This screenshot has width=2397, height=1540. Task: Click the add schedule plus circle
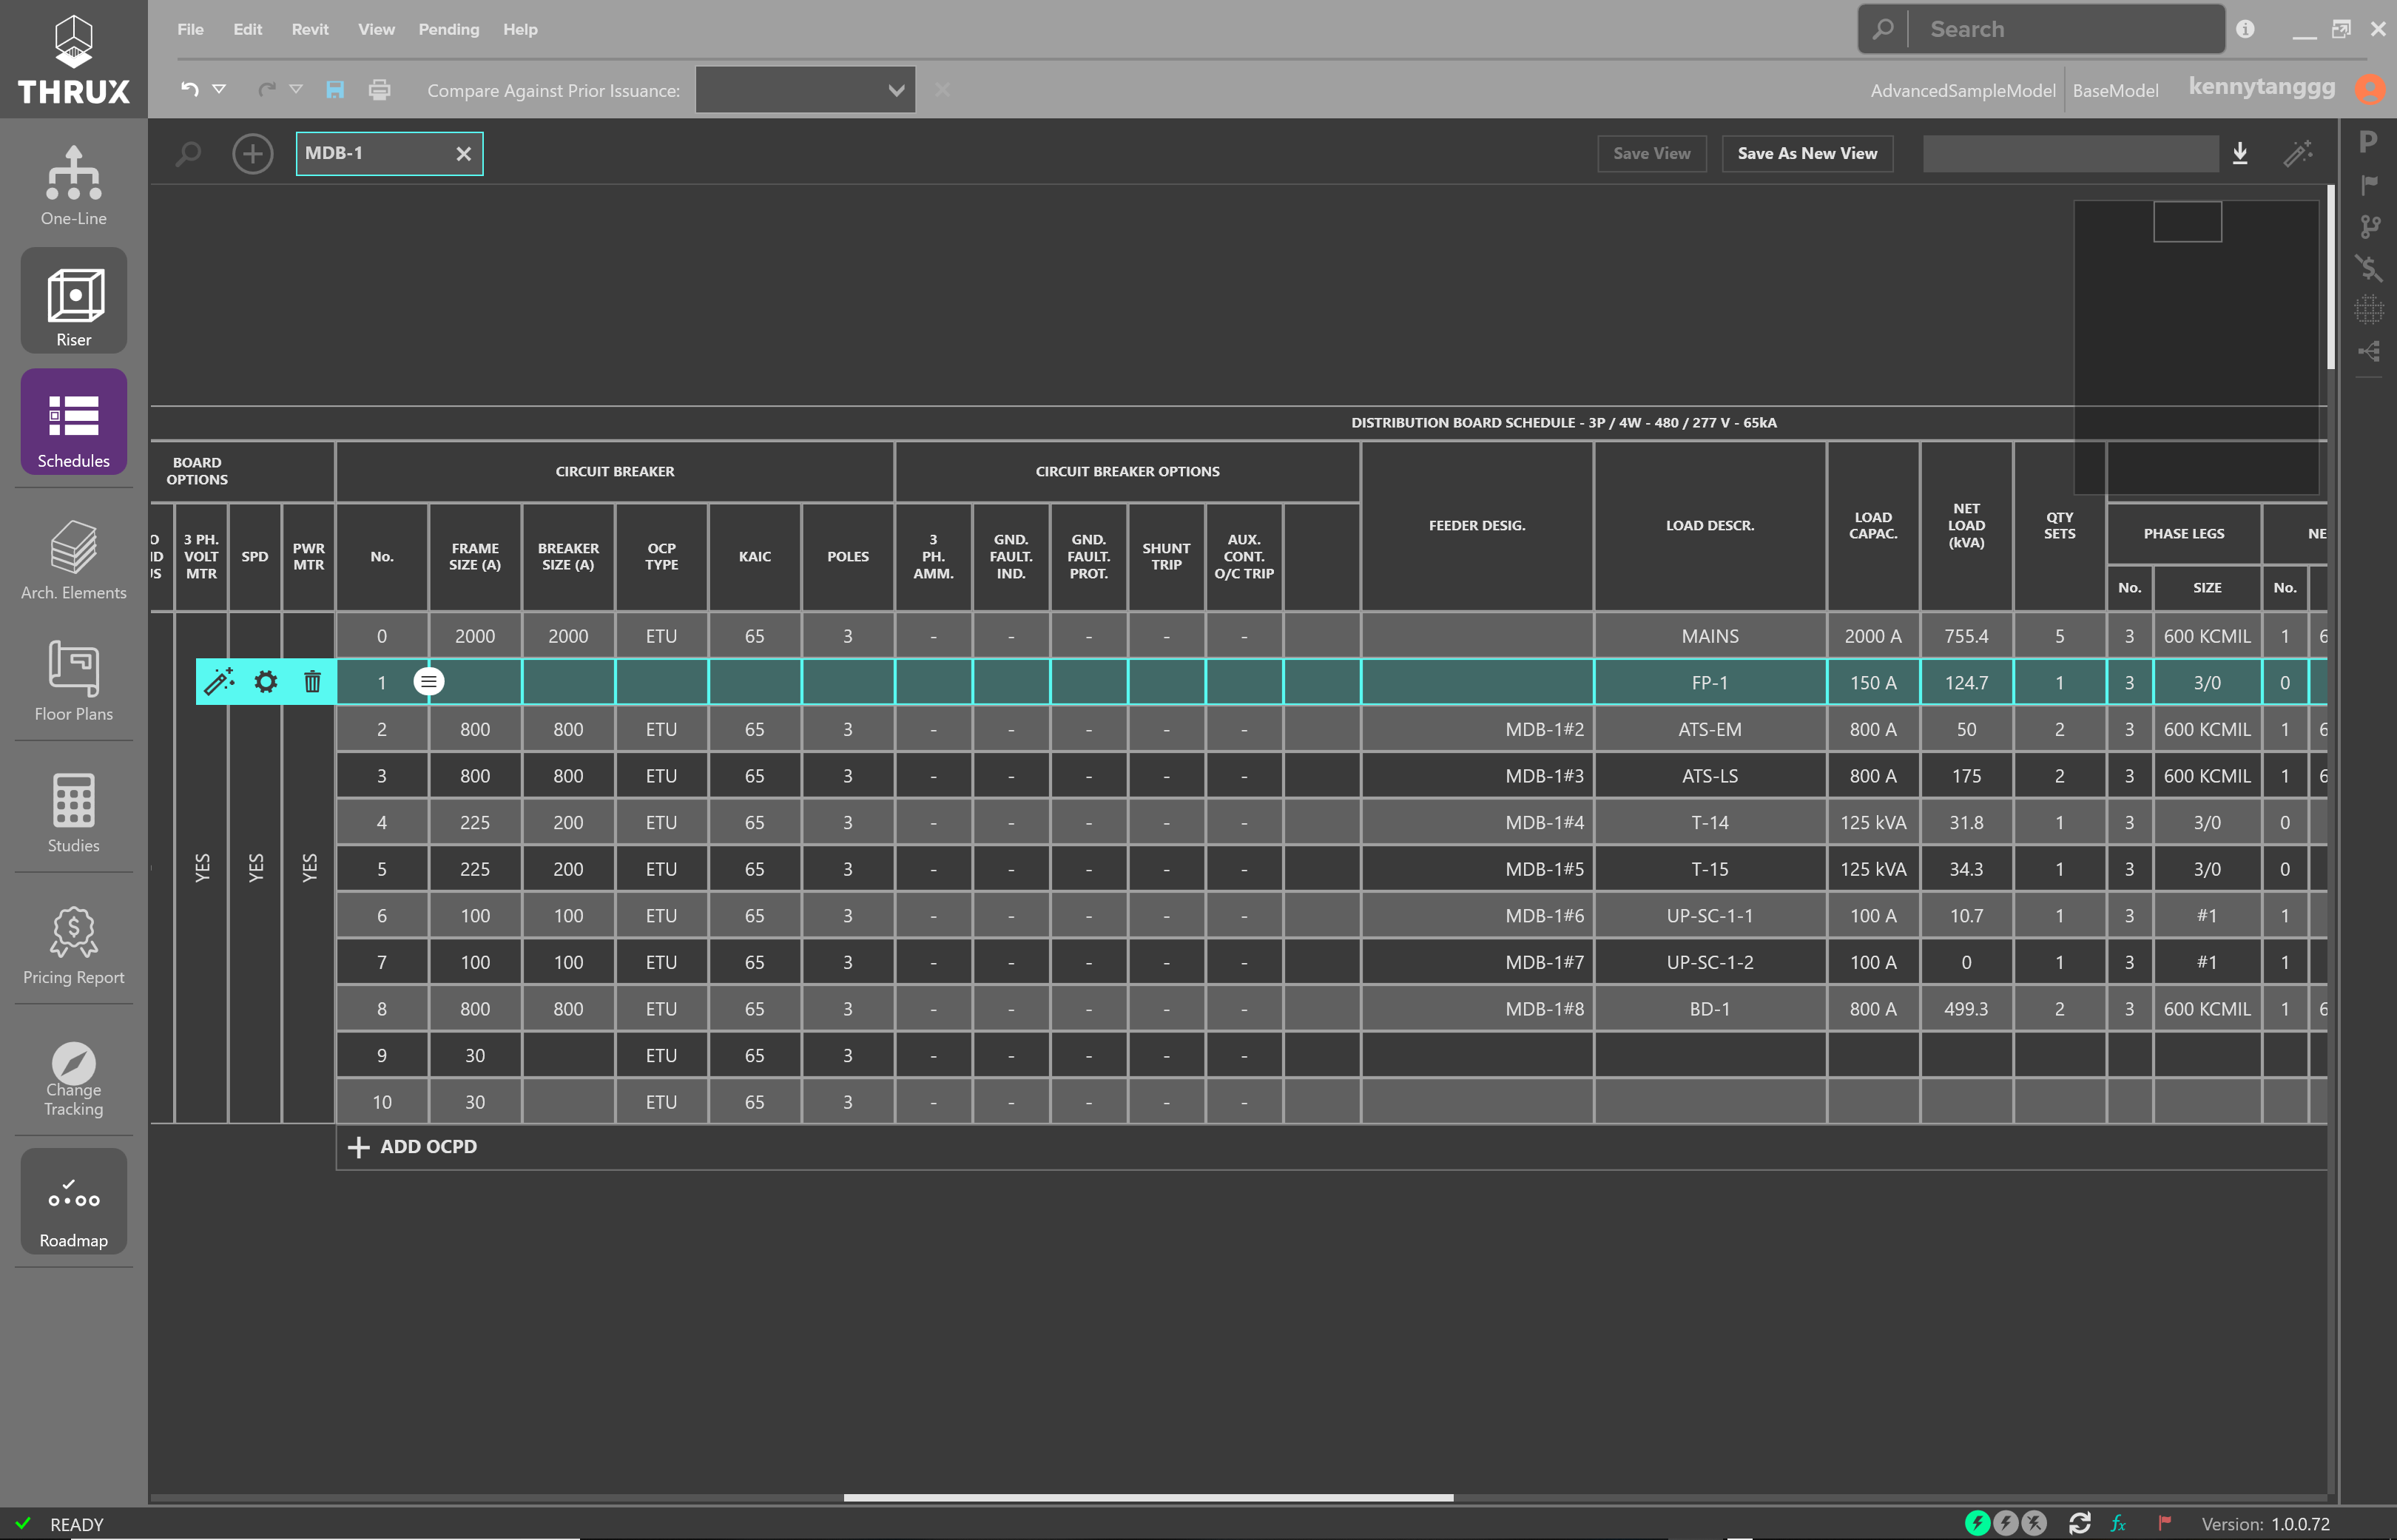point(252,154)
